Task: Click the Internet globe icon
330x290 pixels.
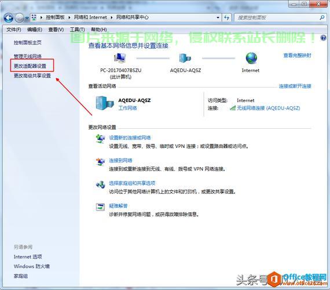Action: (x=251, y=58)
